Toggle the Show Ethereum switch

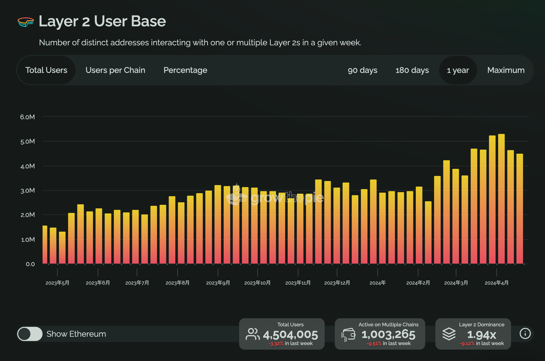(x=30, y=334)
